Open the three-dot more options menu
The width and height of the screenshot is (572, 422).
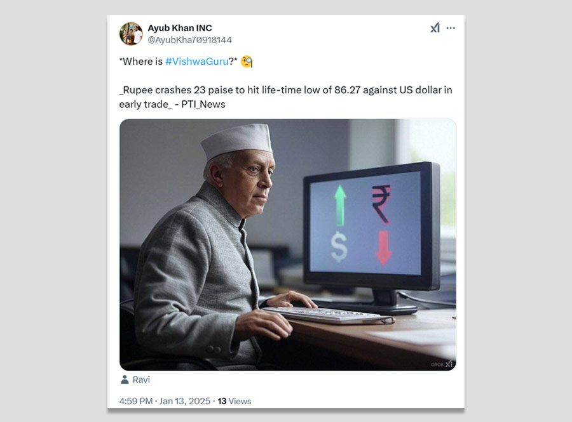click(451, 28)
